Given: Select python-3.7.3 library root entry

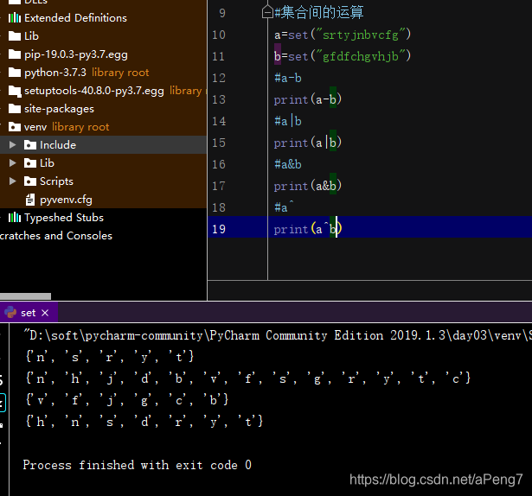Looking at the screenshot, I should (x=87, y=73).
